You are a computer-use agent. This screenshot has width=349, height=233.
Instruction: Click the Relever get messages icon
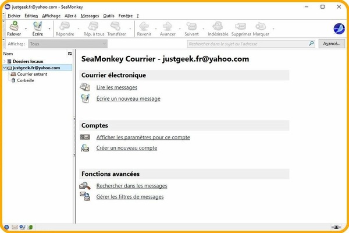tap(14, 26)
